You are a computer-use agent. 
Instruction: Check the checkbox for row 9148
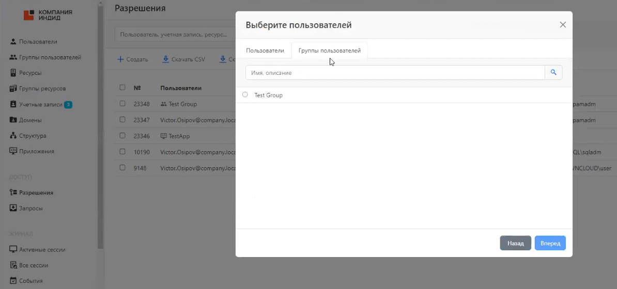point(122,168)
